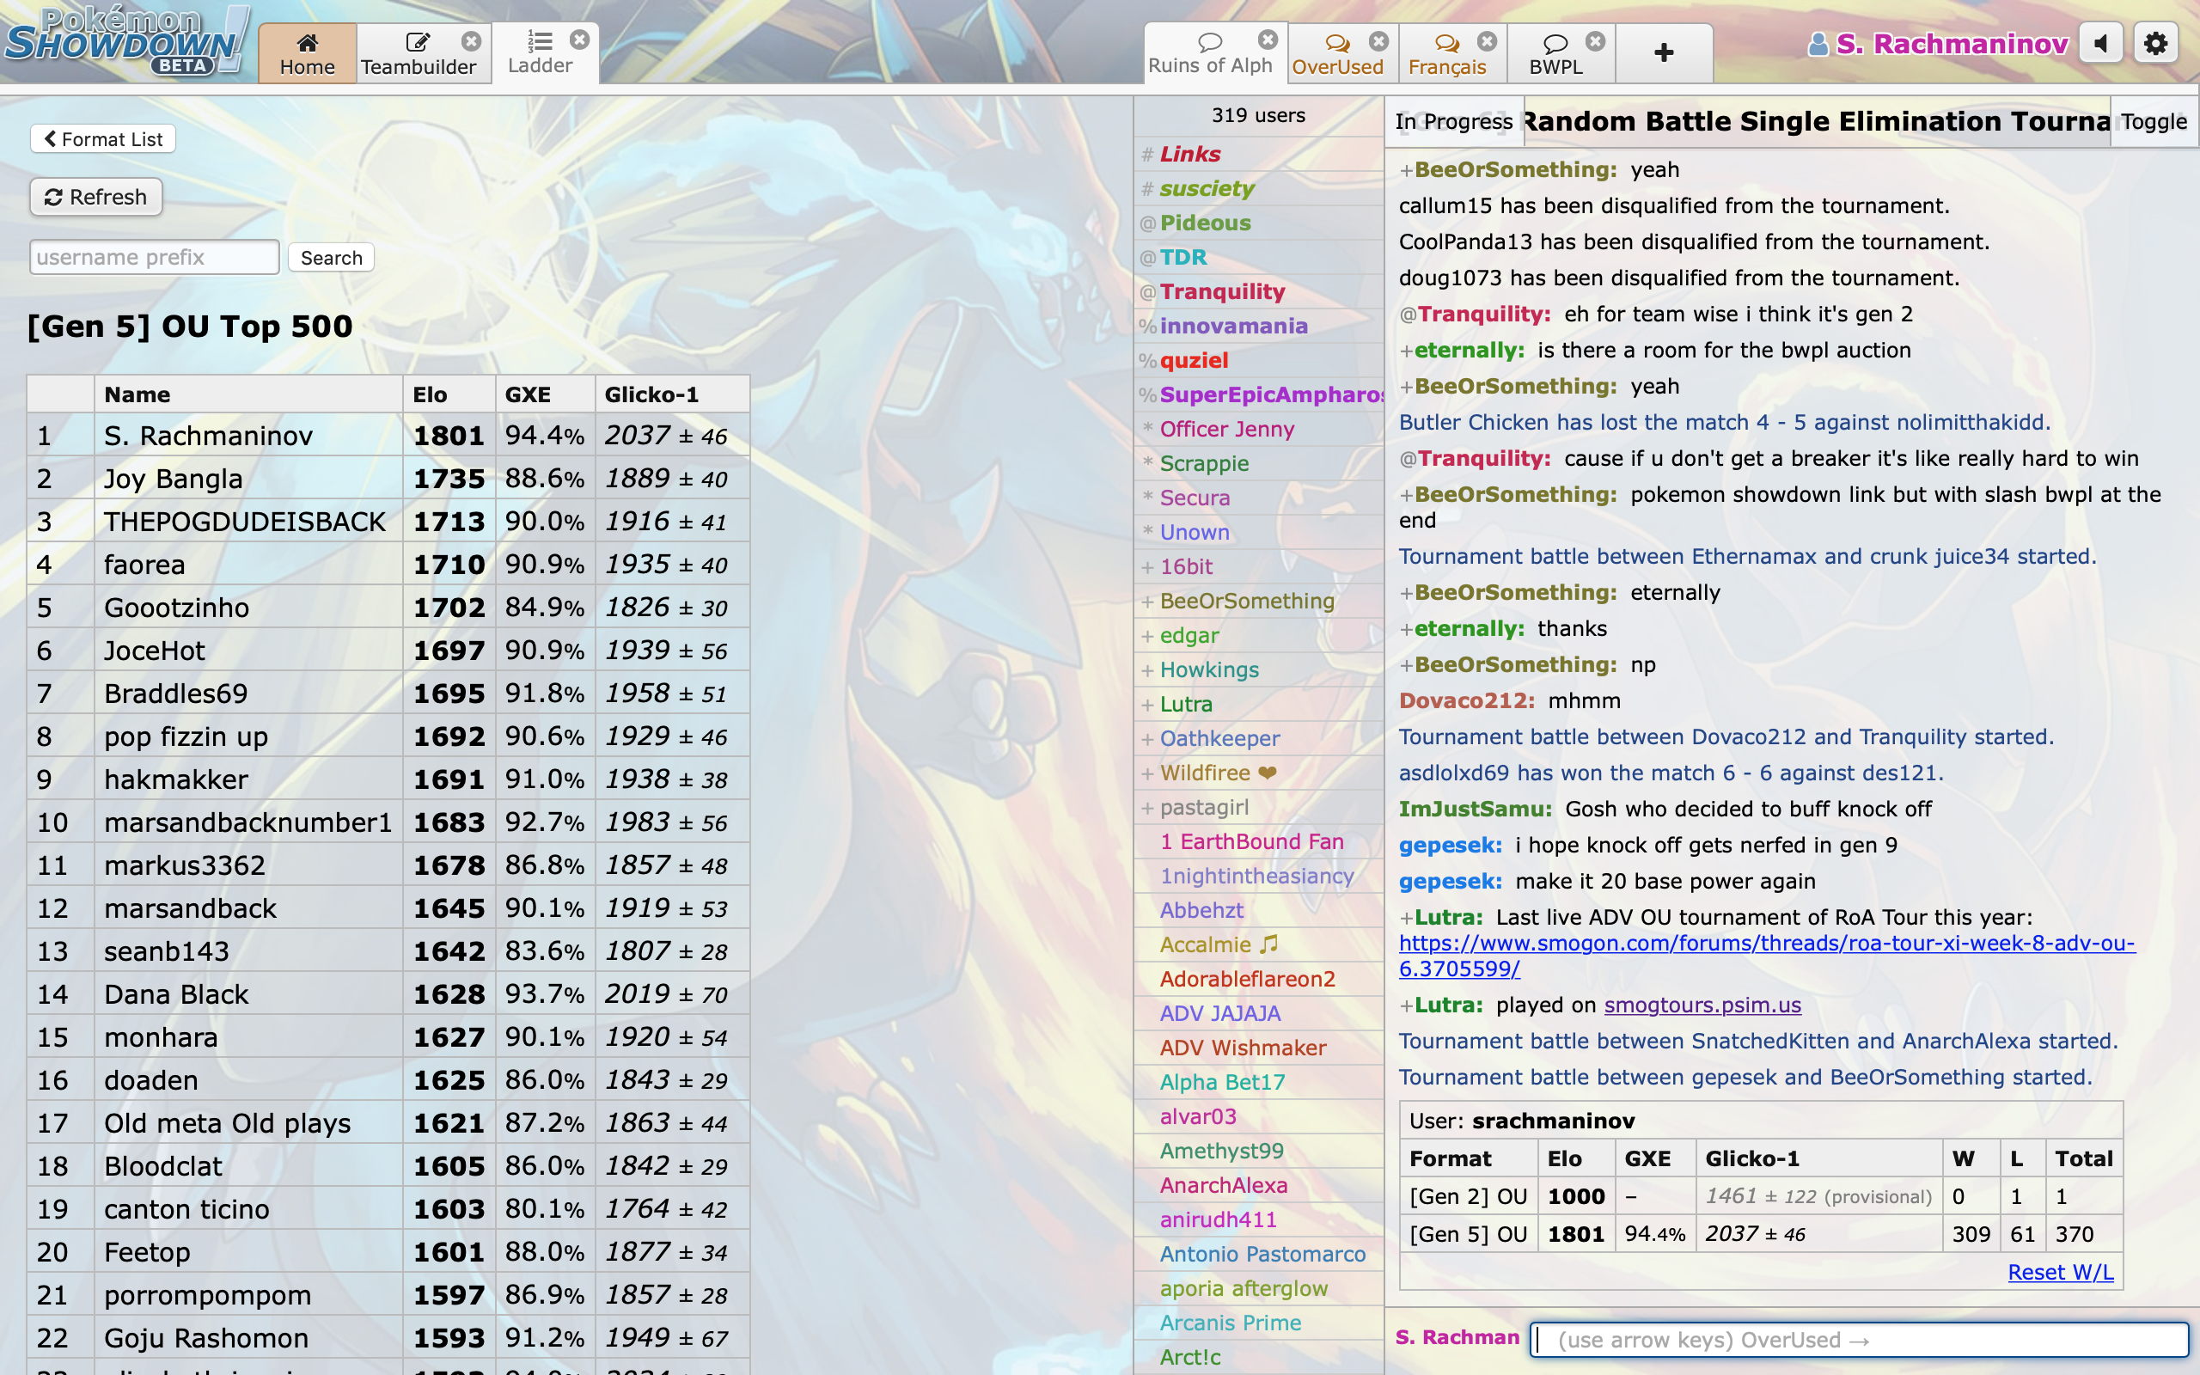Viewport: 2200px width, 1375px height.
Task: Click Dovaco212's username in chat
Action: 1466,701
